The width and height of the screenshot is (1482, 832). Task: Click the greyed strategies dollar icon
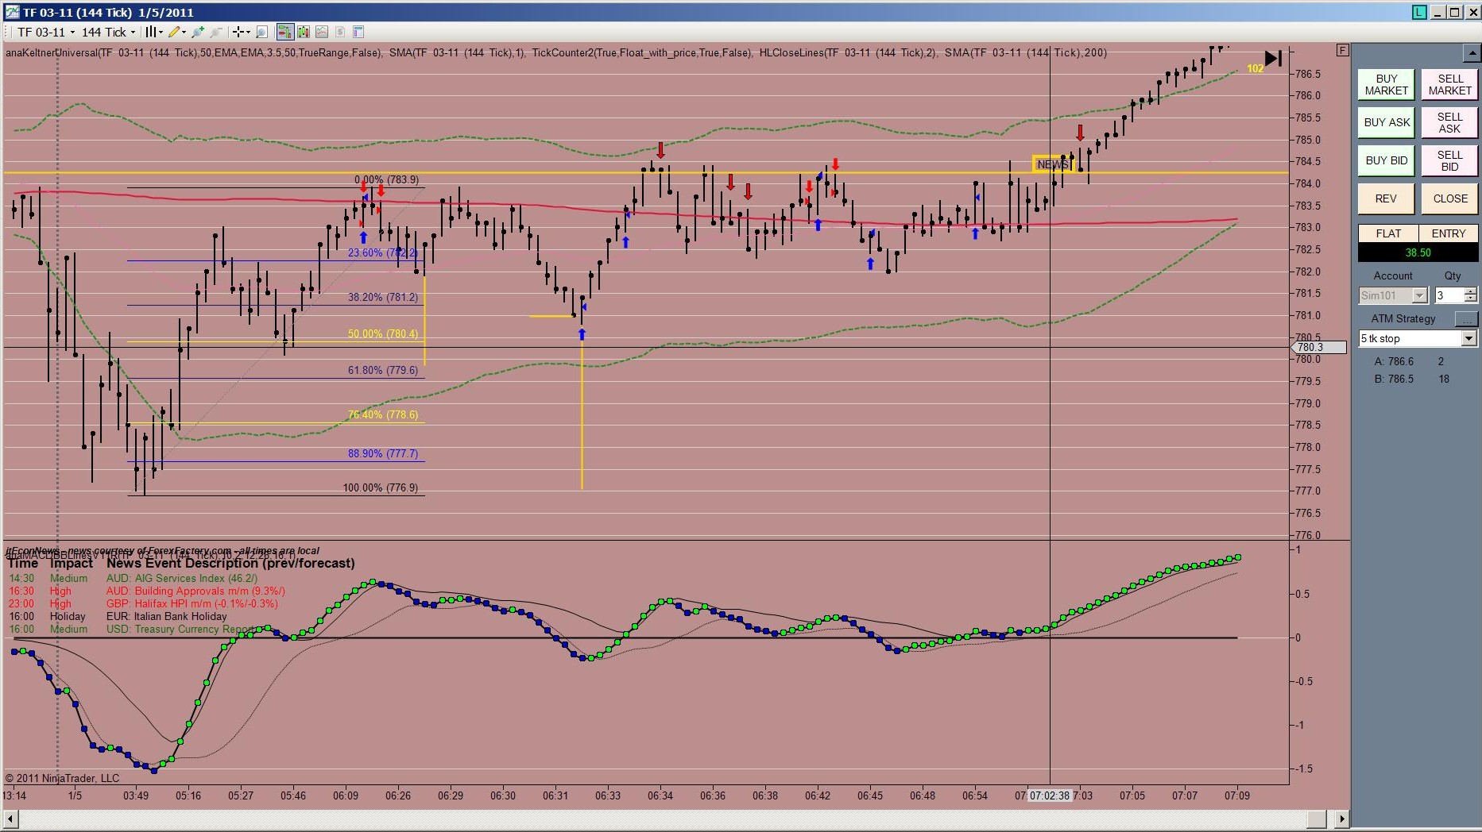340,32
